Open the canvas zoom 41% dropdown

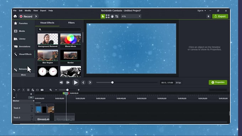pyautogui.click(x=131, y=16)
